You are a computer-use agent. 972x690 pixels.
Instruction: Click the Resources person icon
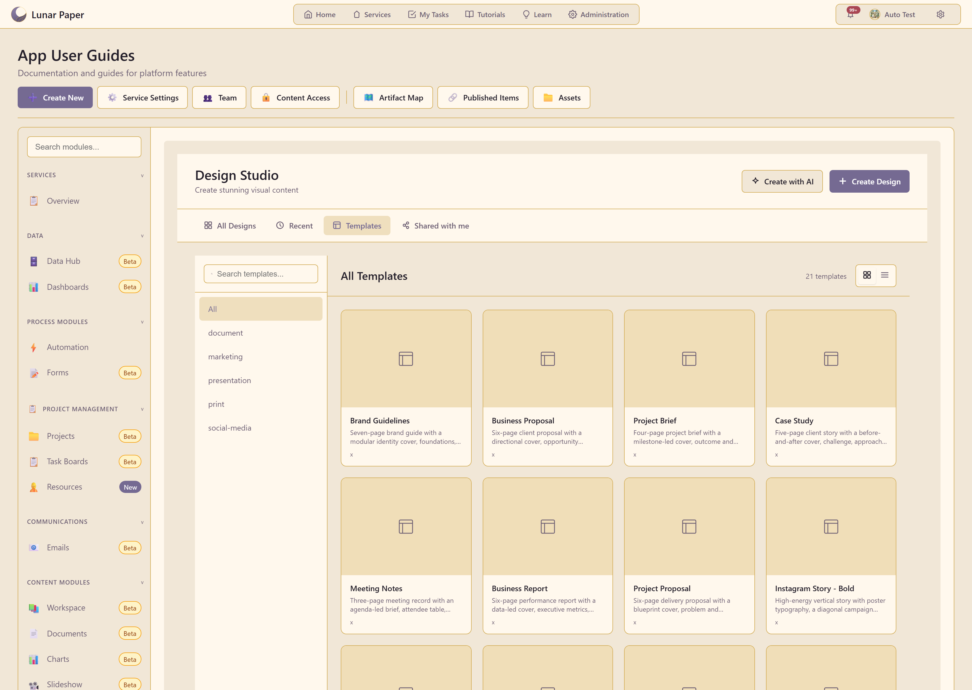34,487
